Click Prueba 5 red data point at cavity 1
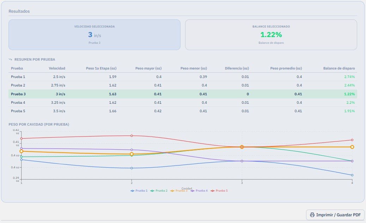 pyautogui.click(x=22, y=139)
